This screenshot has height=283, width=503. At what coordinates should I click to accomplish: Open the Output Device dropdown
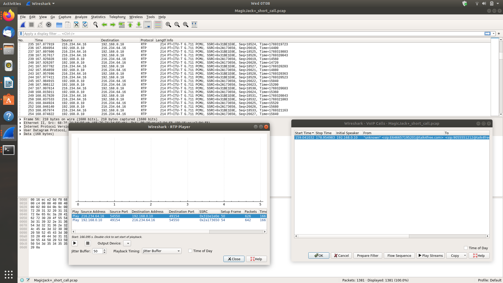(127, 243)
